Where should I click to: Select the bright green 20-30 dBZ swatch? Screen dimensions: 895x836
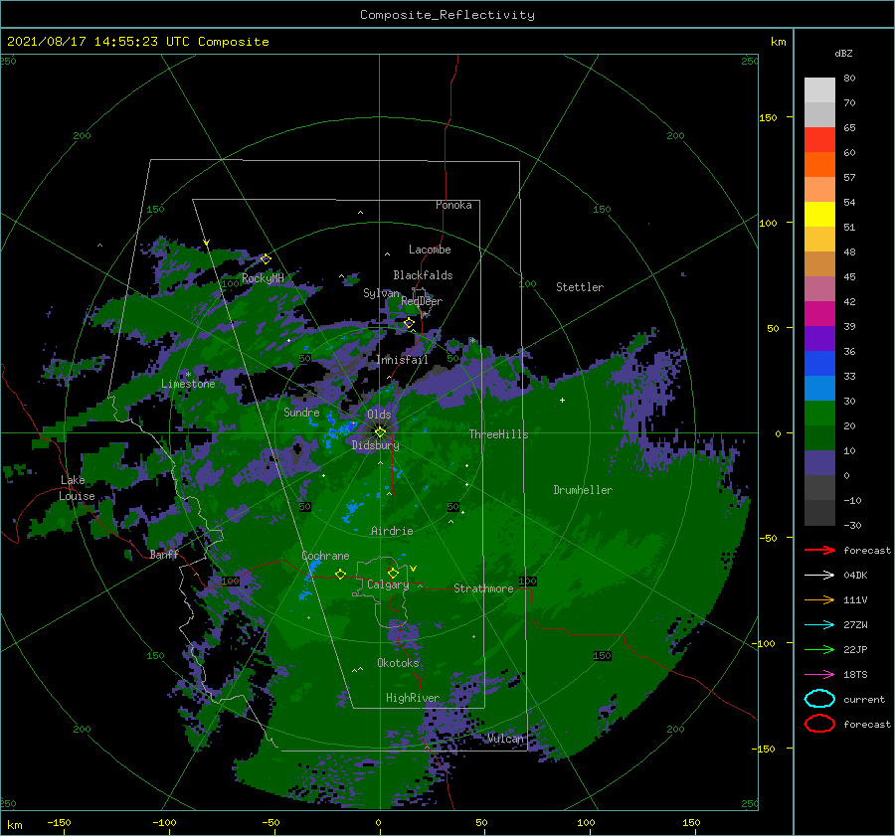pyautogui.click(x=819, y=414)
